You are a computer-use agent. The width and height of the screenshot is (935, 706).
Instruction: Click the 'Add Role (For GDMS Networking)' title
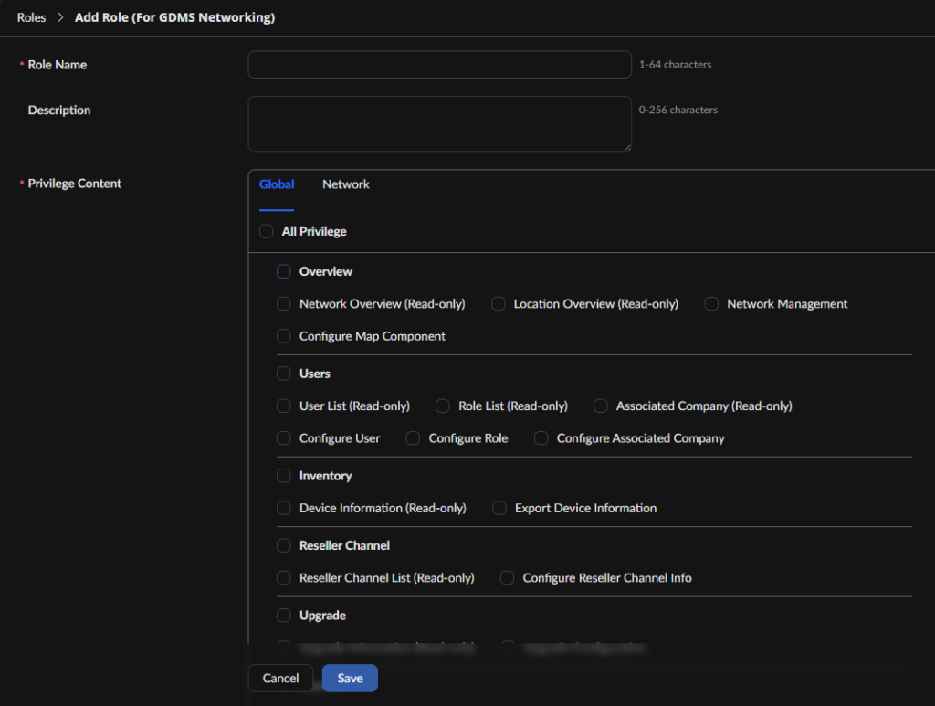coord(174,17)
